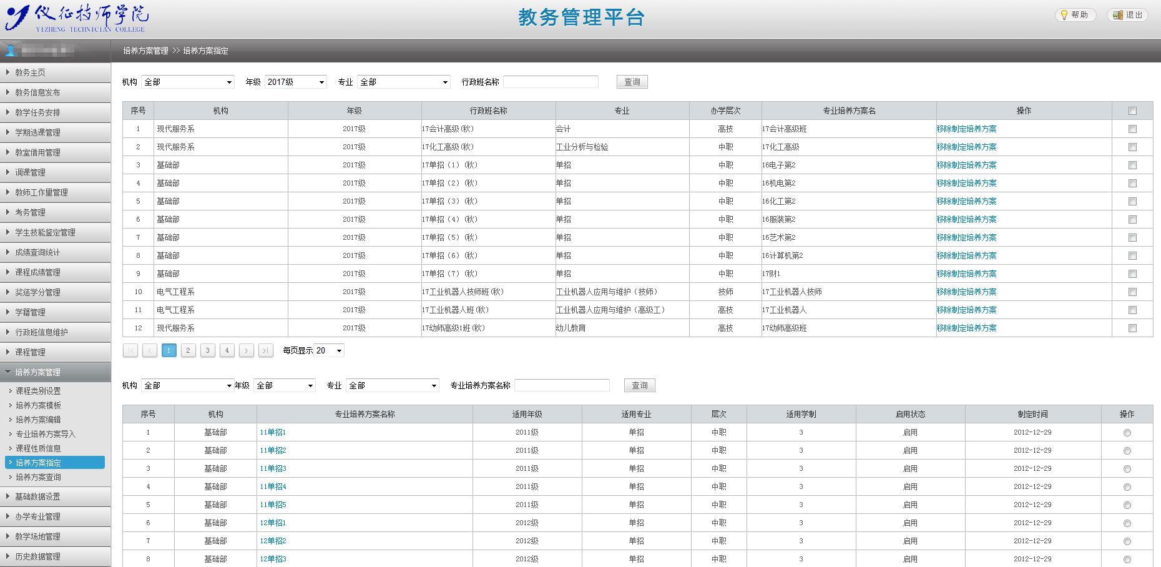Click 移除制定培养方案 for 17会计高级 row
The height and width of the screenshot is (567, 1161).
click(x=966, y=129)
